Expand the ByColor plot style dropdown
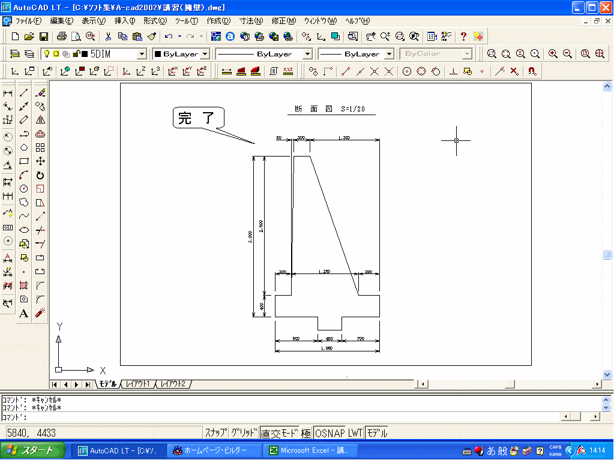The image size is (614, 460). click(x=467, y=53)
